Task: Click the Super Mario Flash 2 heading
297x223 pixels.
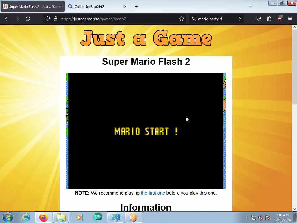Action: pyautogui.click(x=146, y=62)
